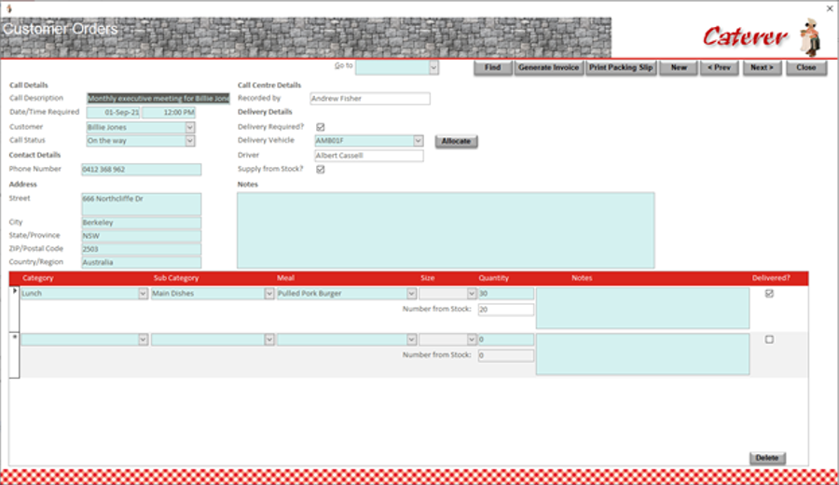Uncheck Delivered for Pulled Pork Burger row
The width and height of the screenshot is (839, 485).
pos(769,294)
